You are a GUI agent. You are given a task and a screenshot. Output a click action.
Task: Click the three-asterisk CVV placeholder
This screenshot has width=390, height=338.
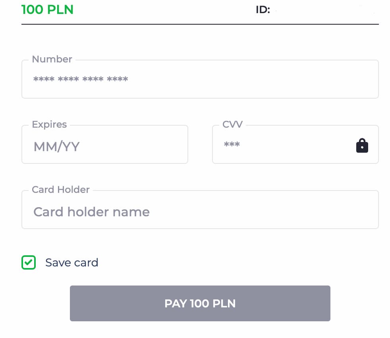(232, 145)
